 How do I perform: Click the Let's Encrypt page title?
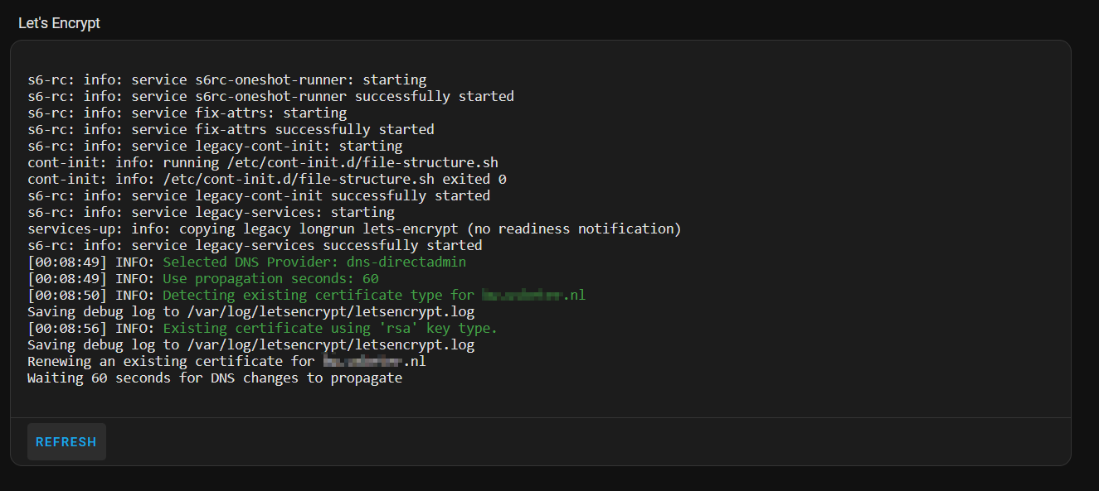(x=58, y=22)
